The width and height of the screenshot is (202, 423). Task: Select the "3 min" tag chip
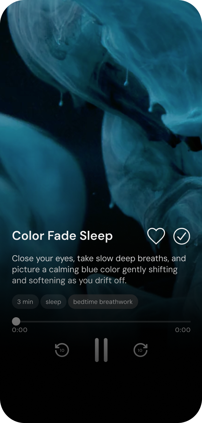point(25,302)
